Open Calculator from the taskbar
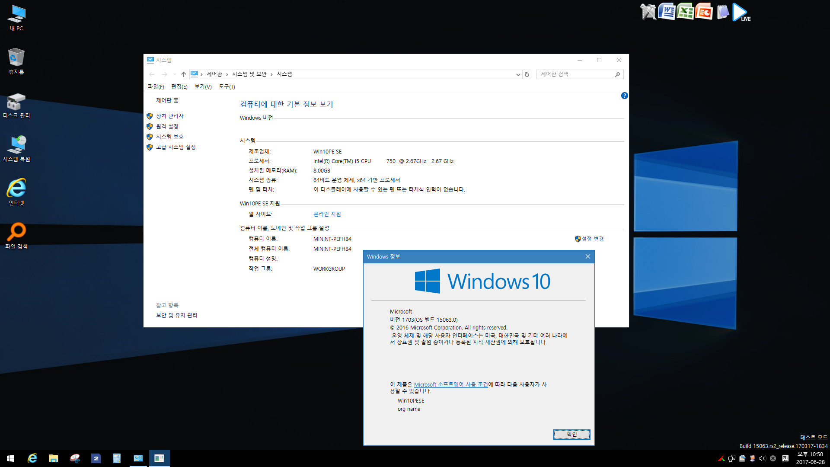The height and width of the screenshot is (467, 830). point(117,458)
